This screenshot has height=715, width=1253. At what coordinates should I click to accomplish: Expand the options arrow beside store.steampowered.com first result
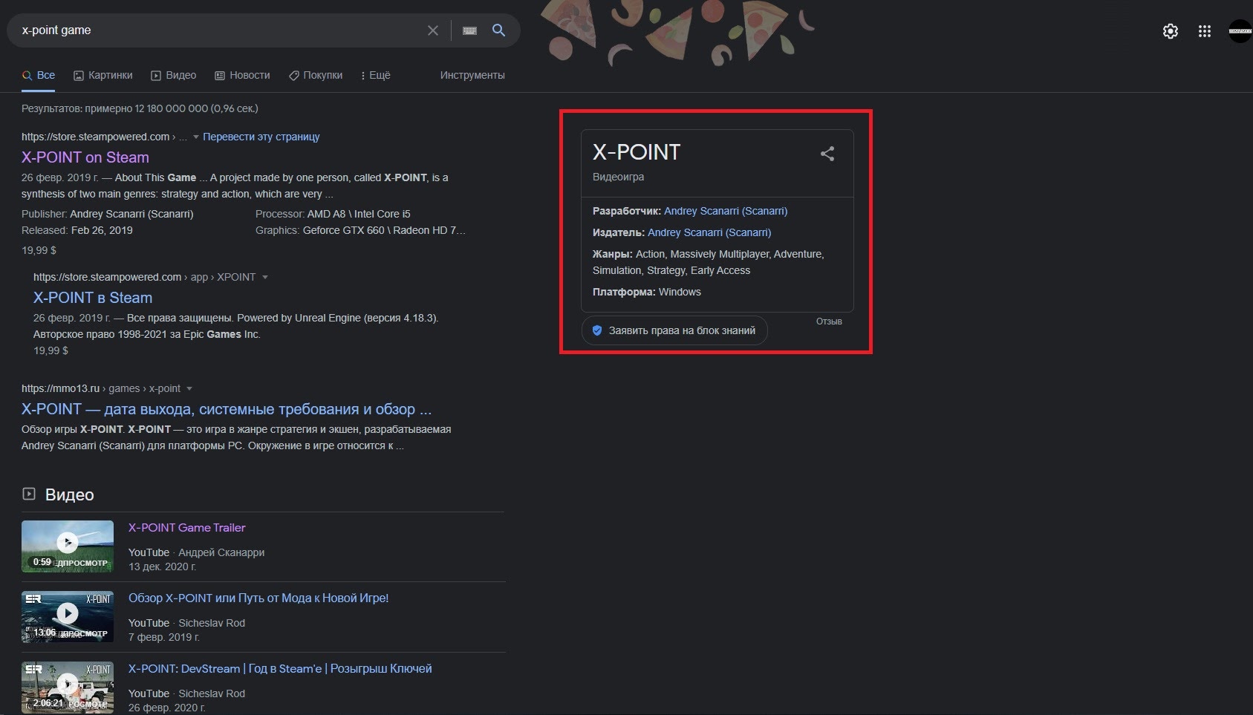pyautogui.click(x=196, y=137)
